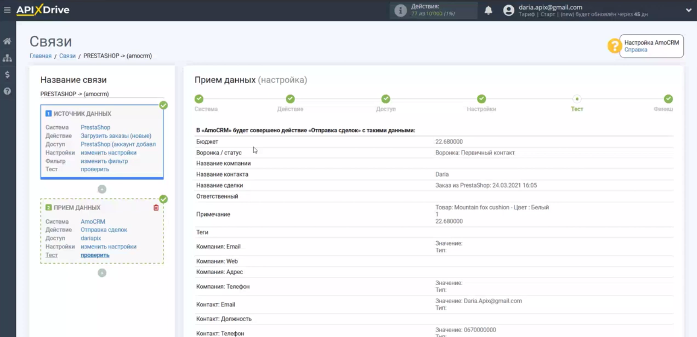Go to Доступ step

click(x=386, y=99)
